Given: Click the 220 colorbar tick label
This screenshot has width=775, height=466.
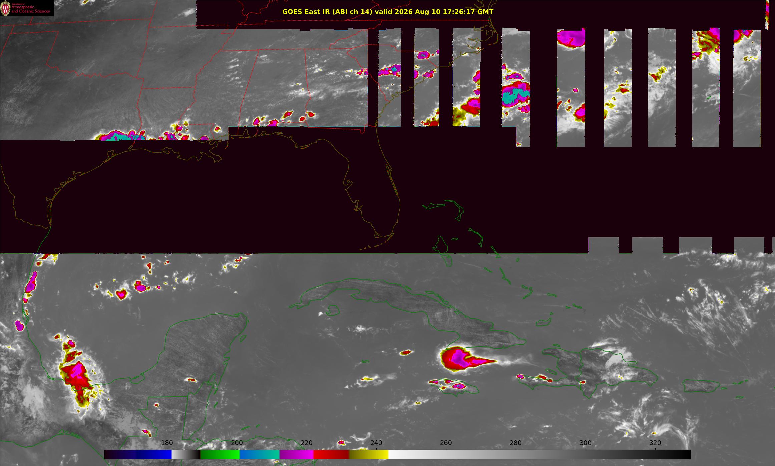Looking at the screenshot, I should [x=306, y=443].
